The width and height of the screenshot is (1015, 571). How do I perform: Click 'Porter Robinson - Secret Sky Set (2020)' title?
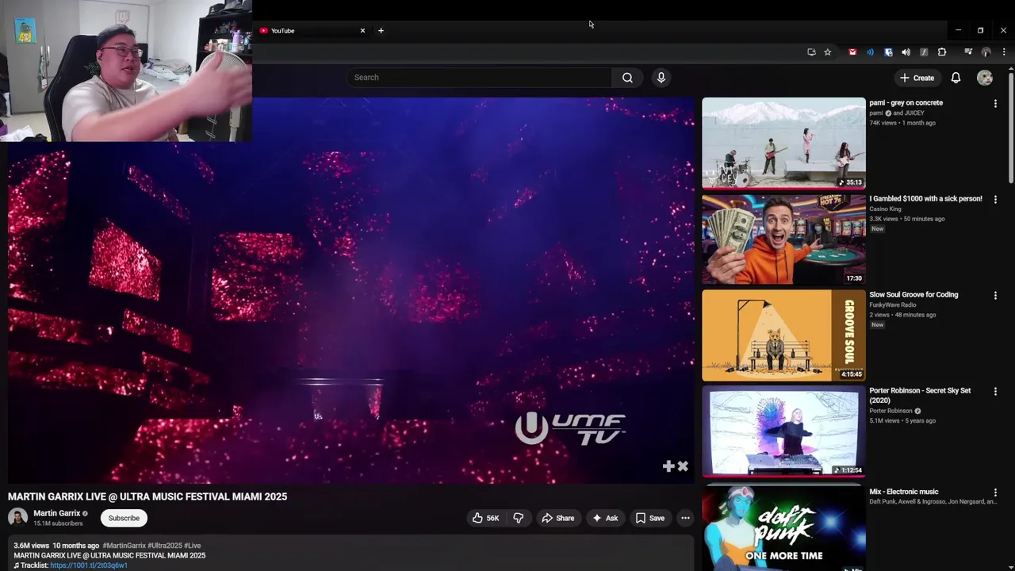coord(920,396)
